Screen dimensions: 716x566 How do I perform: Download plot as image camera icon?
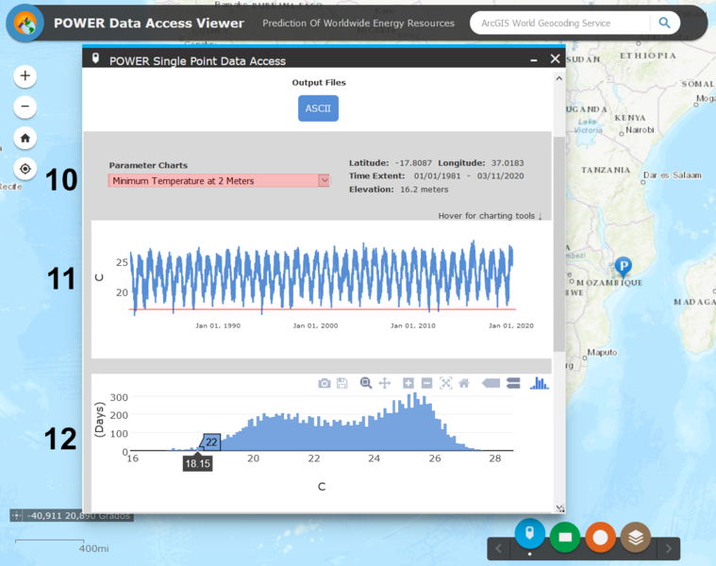[325, 383]
